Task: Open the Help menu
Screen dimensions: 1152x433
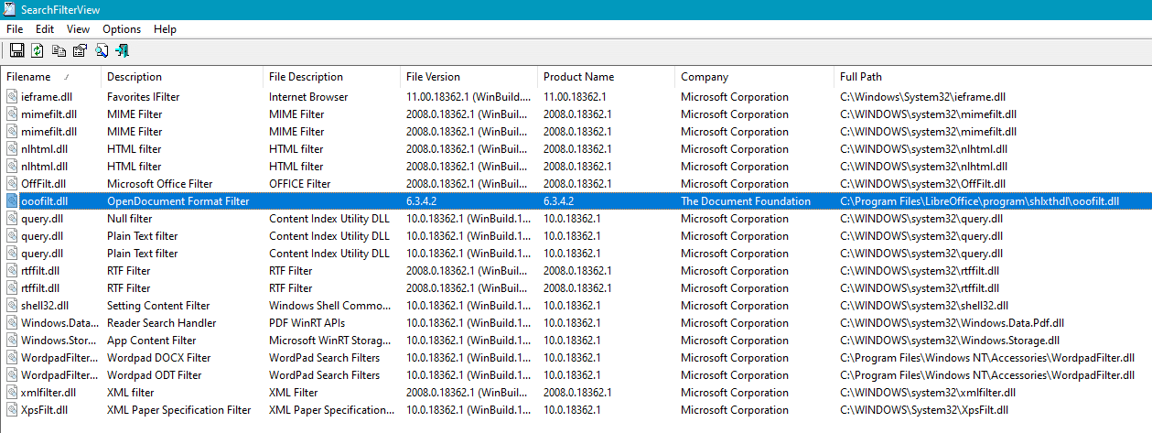Action: click(x=165, y=29)
